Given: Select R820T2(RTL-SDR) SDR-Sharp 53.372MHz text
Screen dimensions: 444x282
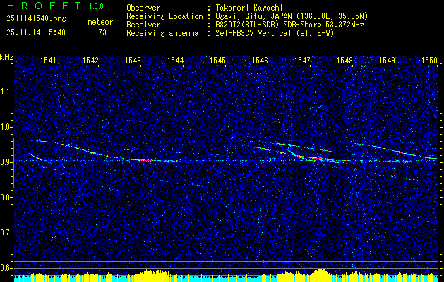Looking at the screenshot, I should pyautogui.click(x=289, y=25).
